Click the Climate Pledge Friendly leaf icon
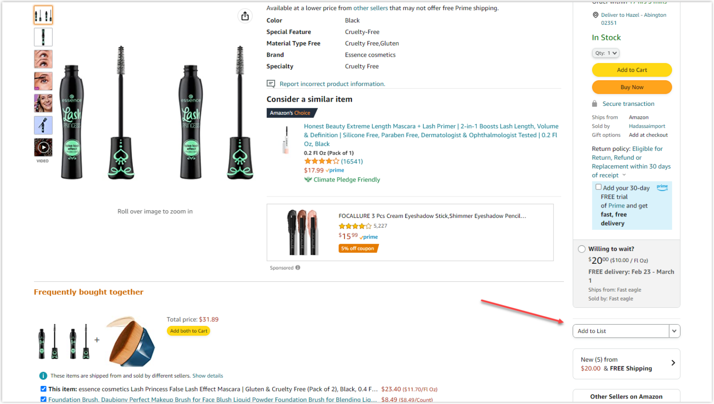Image resolution: width=714 pixels, height=404 pixels. 309,179
